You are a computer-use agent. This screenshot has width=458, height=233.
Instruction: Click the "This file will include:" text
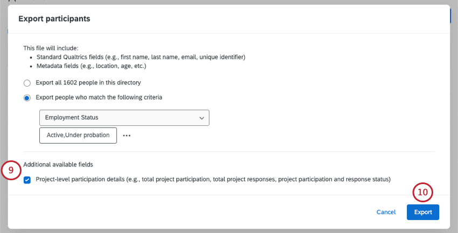54,48
